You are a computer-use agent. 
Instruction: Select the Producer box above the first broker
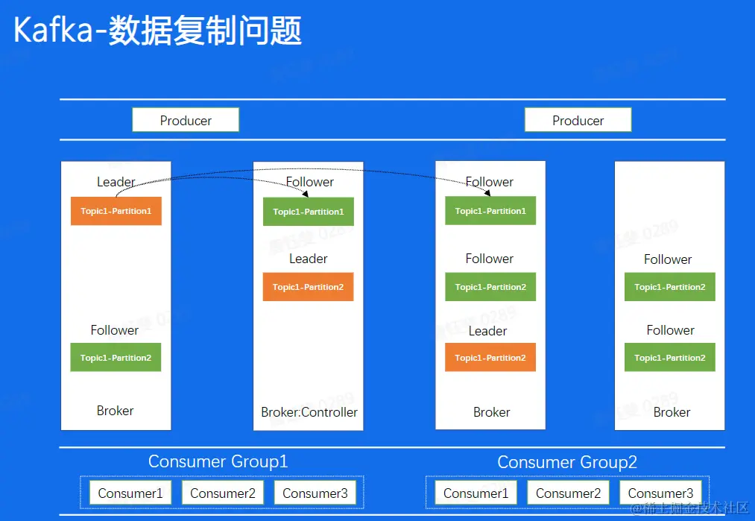[186, 120]
